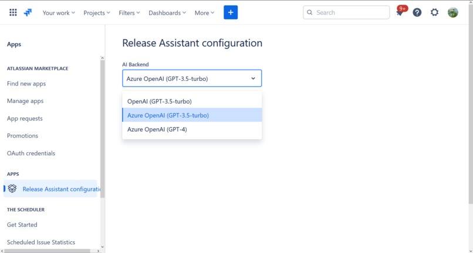
Task: Click the AI Backend dropdown field
Action: (x=192, y=78)
